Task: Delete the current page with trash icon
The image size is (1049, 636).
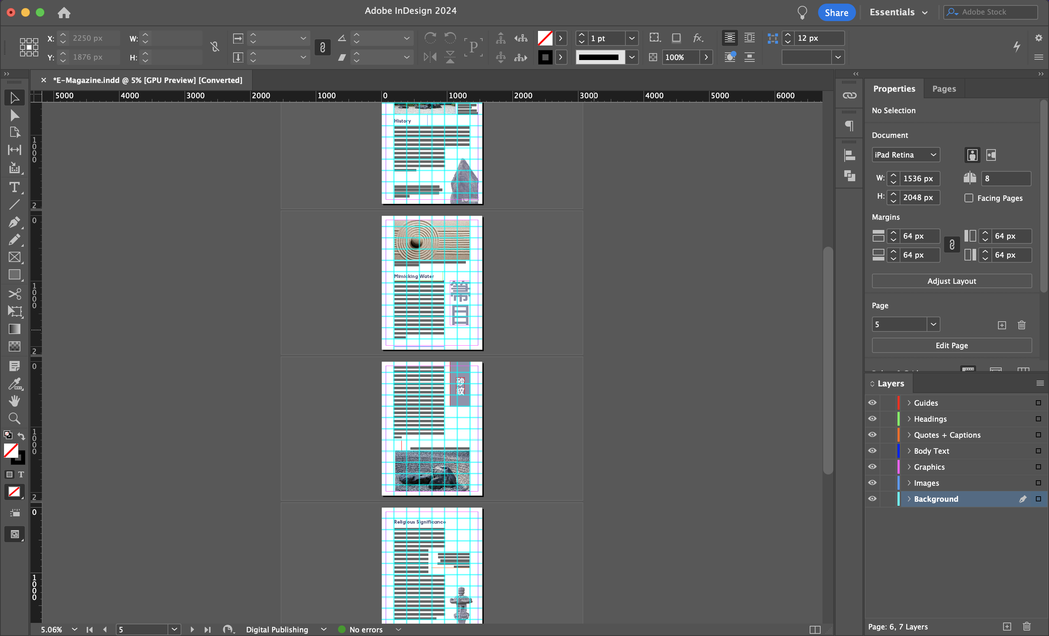Action: (1021, 325)
